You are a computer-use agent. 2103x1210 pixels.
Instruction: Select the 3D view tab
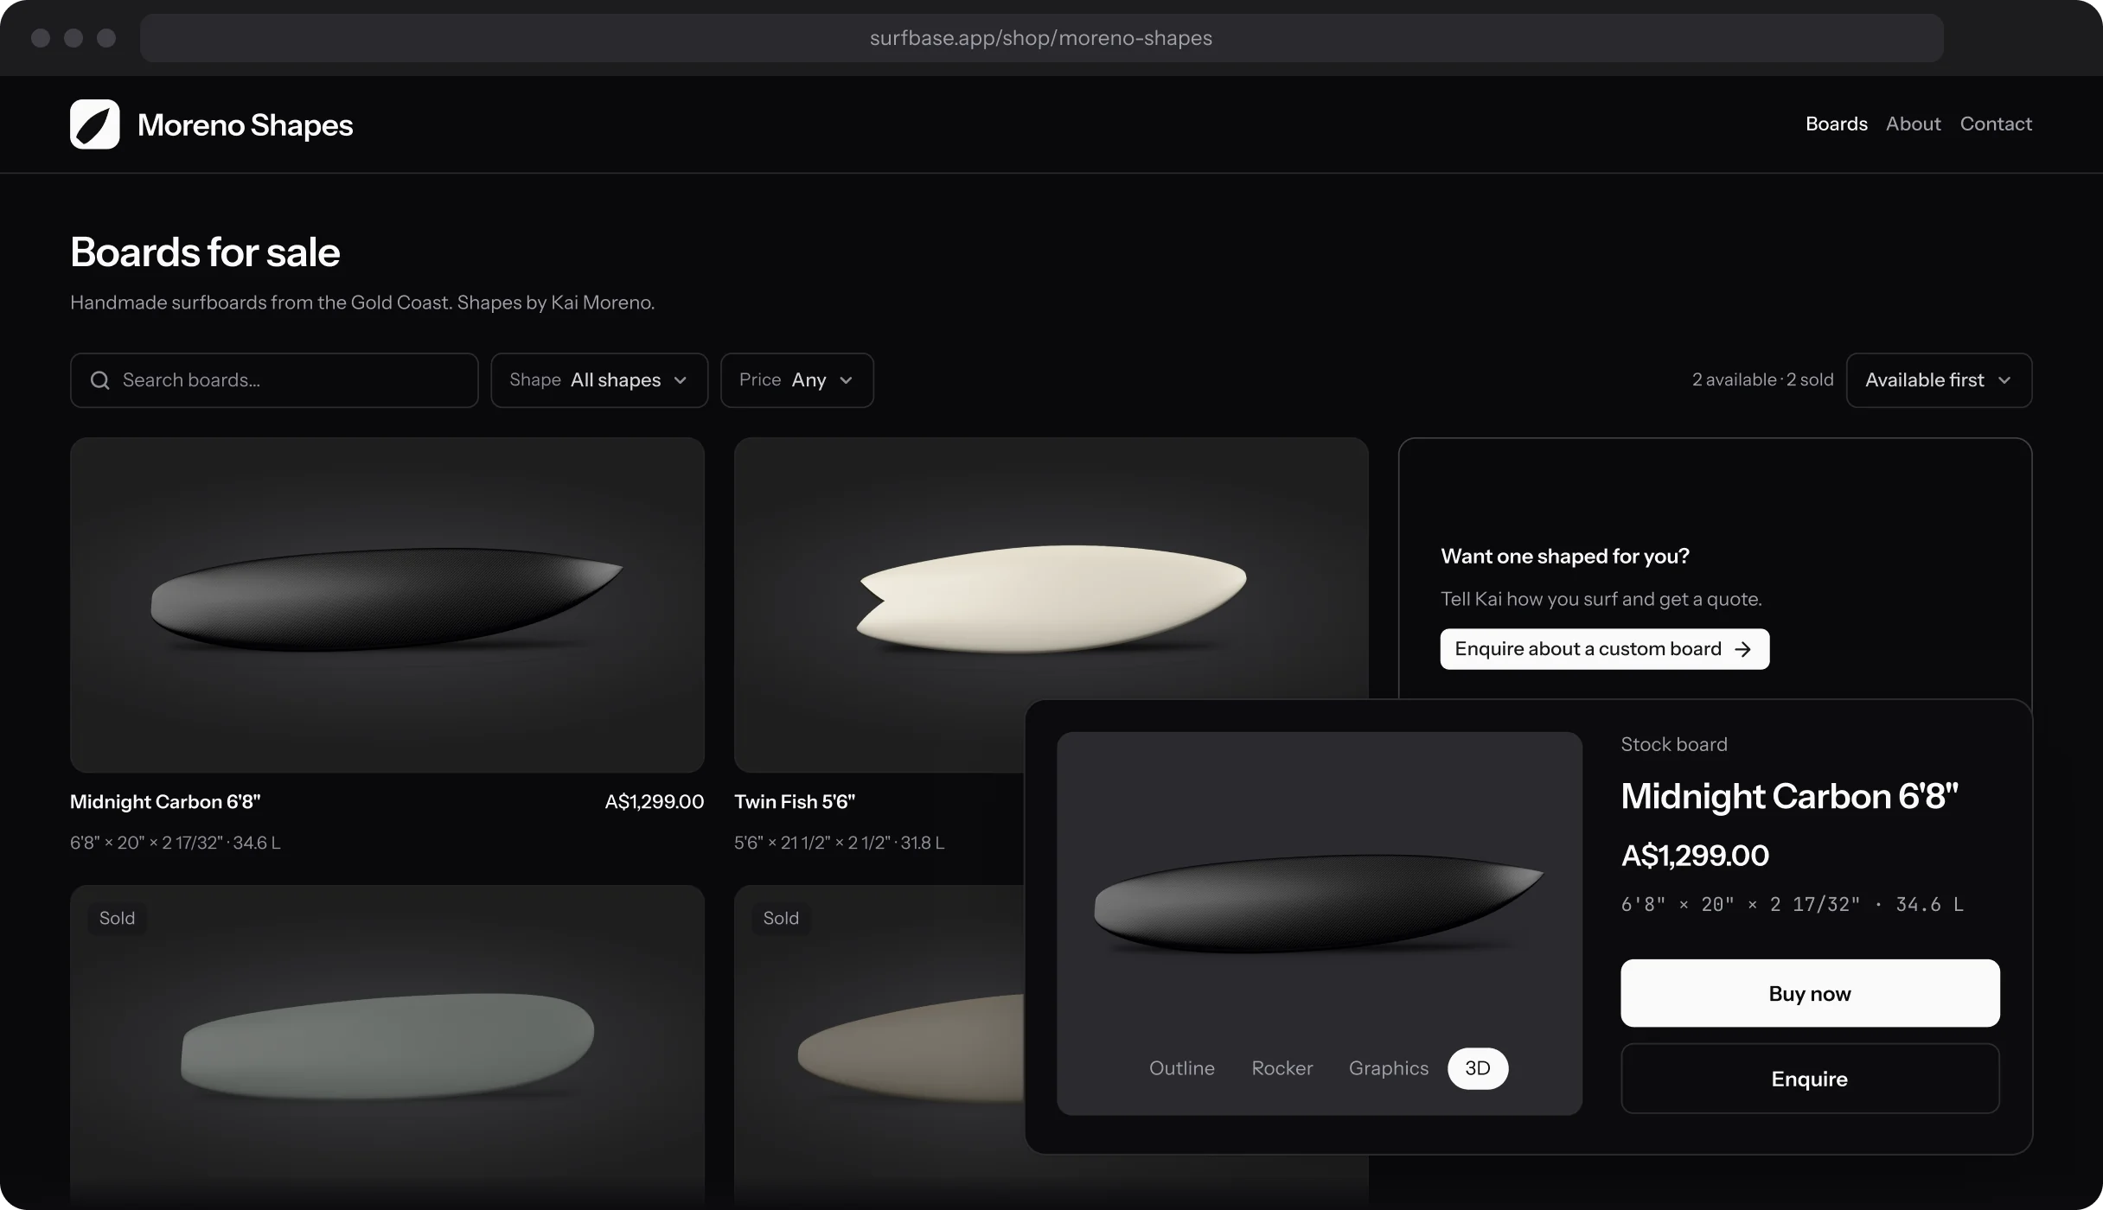click(1478, 1068)
